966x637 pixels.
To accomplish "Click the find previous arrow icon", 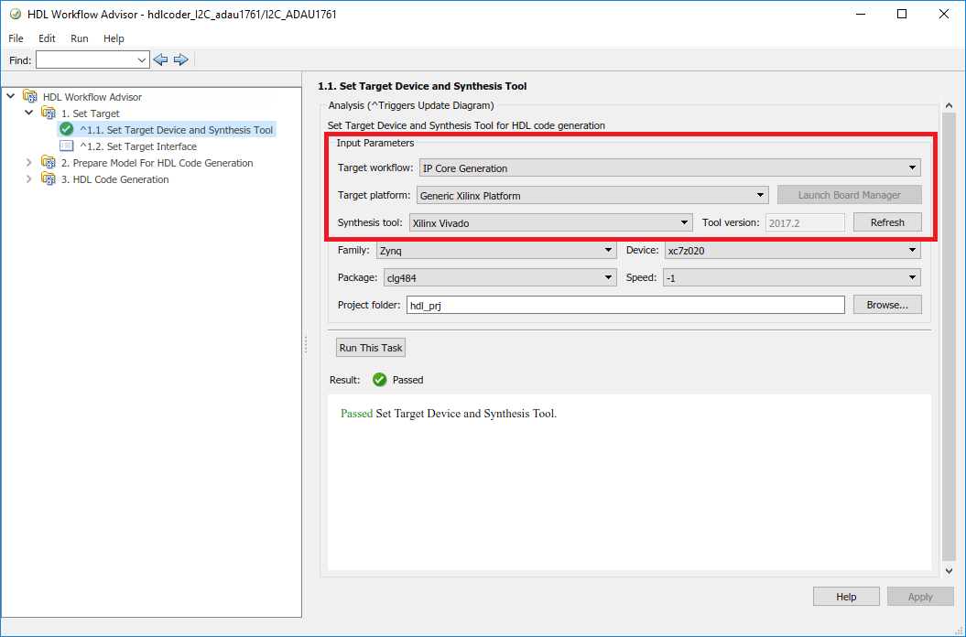I will (161, 59).
